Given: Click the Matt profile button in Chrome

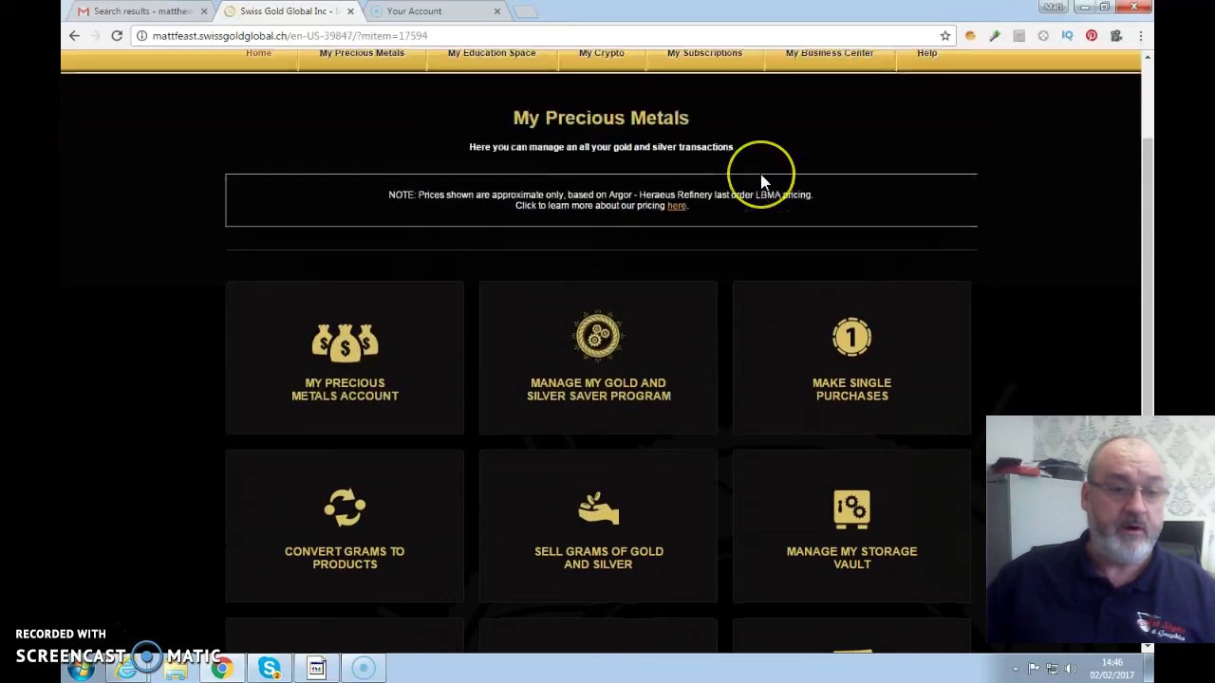Looking at the screenshot, I should click(x=1054, y=7).
